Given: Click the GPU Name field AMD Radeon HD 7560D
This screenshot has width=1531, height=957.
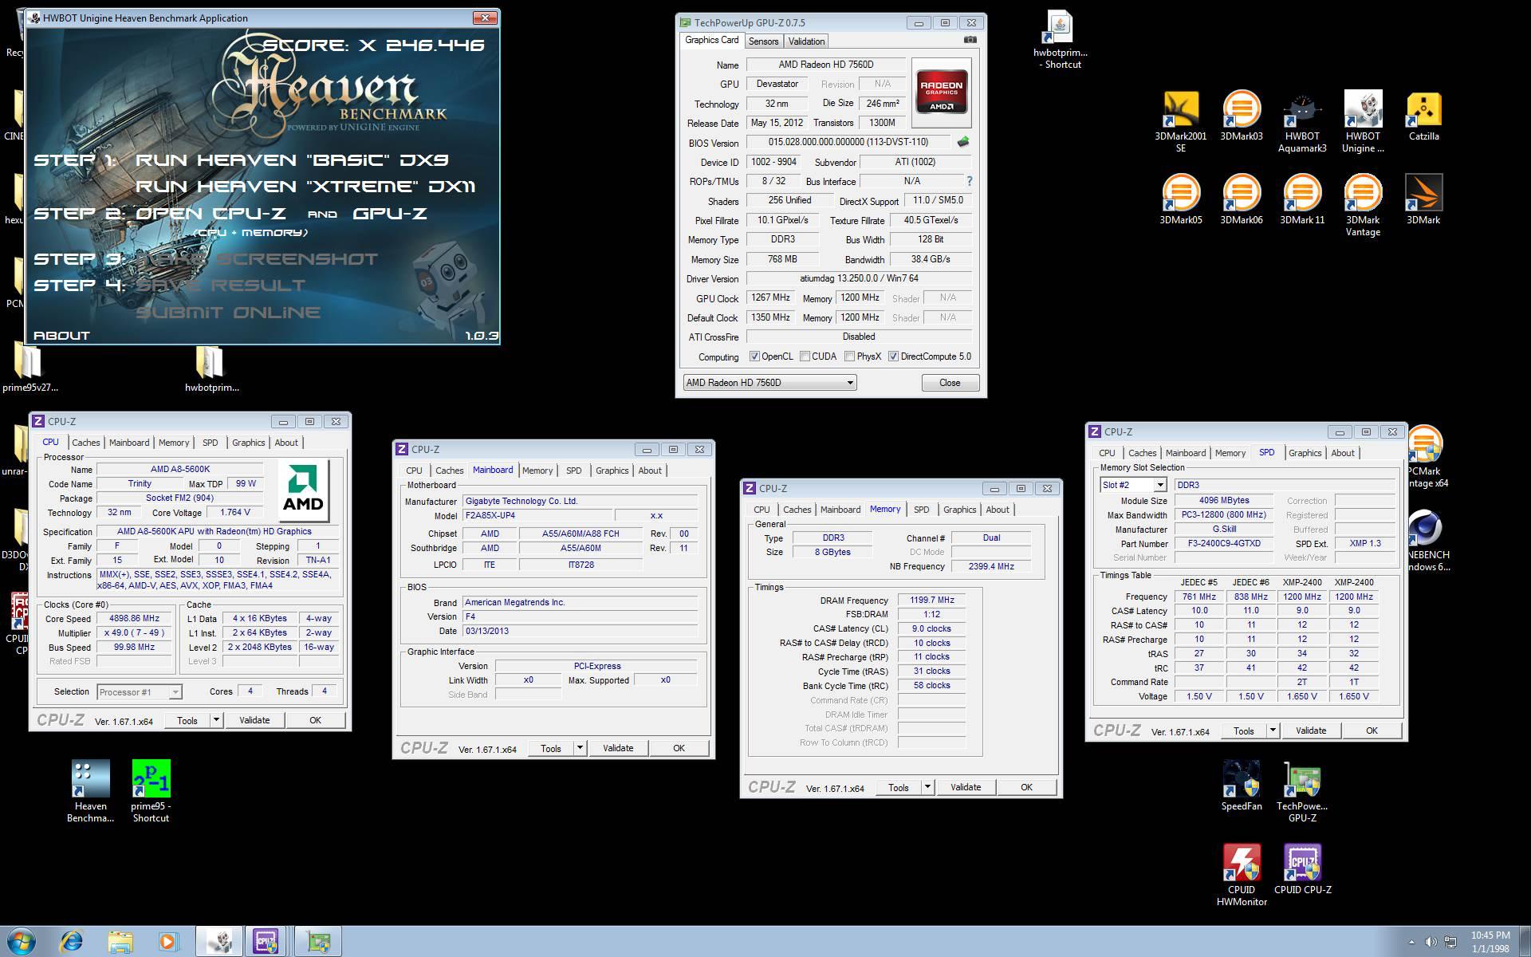Looking at the screenshot, I should click(x=825, y=65).
